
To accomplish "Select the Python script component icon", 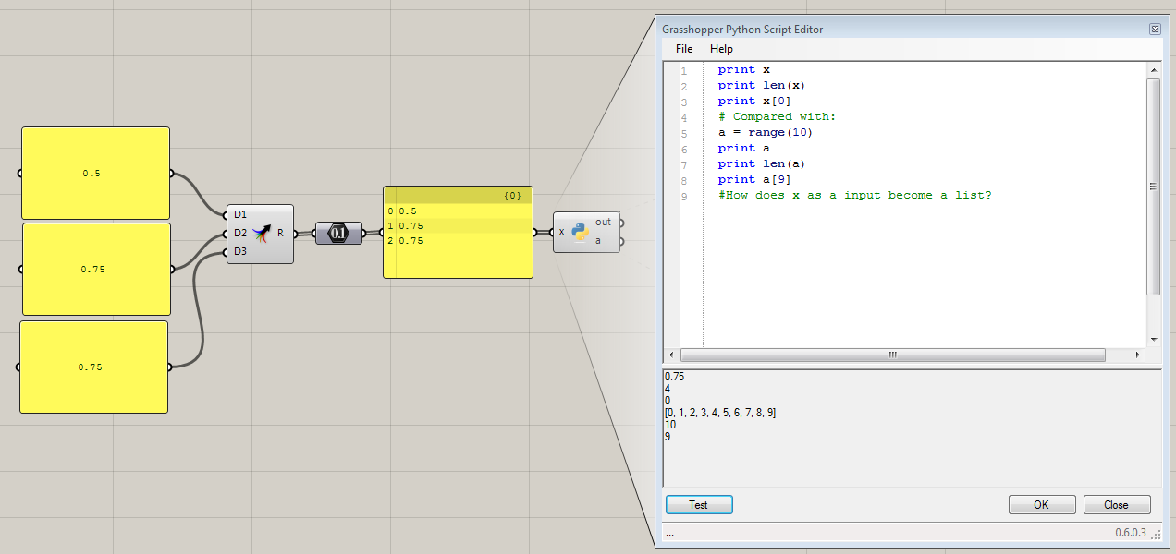I will (x=582, y=232).
